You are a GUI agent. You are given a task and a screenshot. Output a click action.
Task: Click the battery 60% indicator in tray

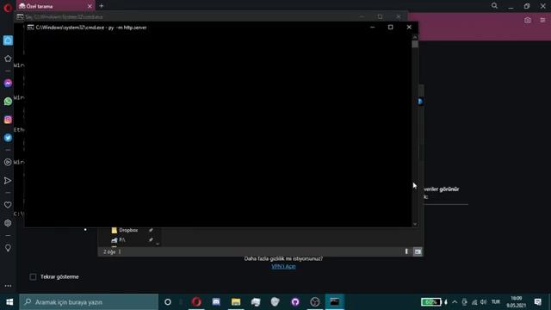(x=430, y=302)
